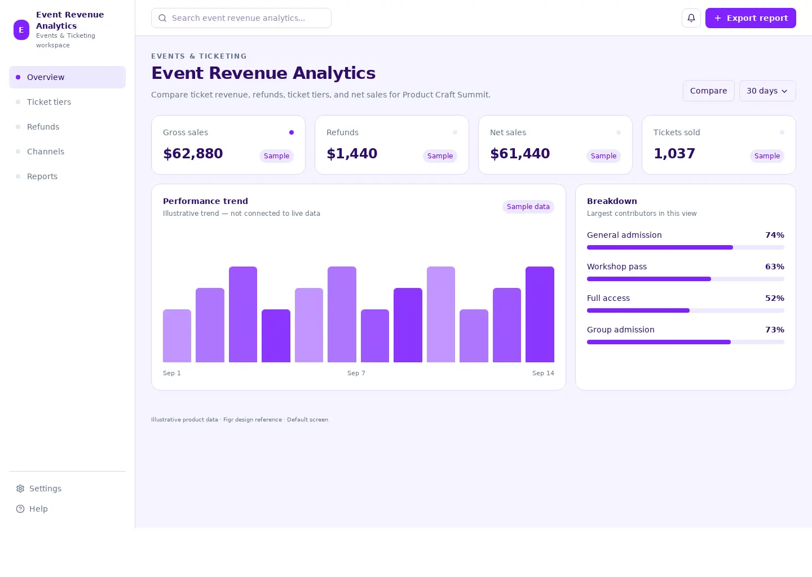
Task: Switch to the Channels page
Action: tap(67, 152)
